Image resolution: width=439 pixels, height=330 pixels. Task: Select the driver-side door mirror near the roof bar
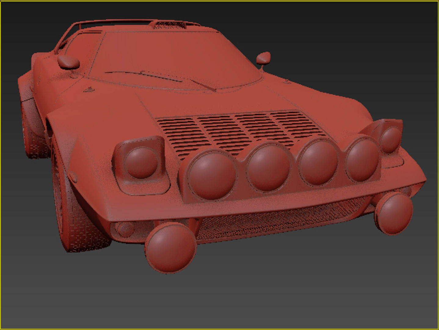tap(69, 62)
